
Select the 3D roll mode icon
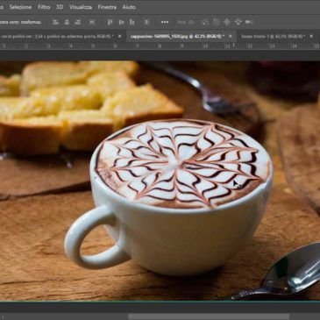(x=217, y=22)
